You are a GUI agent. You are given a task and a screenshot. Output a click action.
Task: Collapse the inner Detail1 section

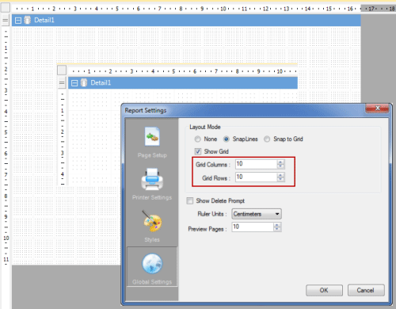(74, 83)
